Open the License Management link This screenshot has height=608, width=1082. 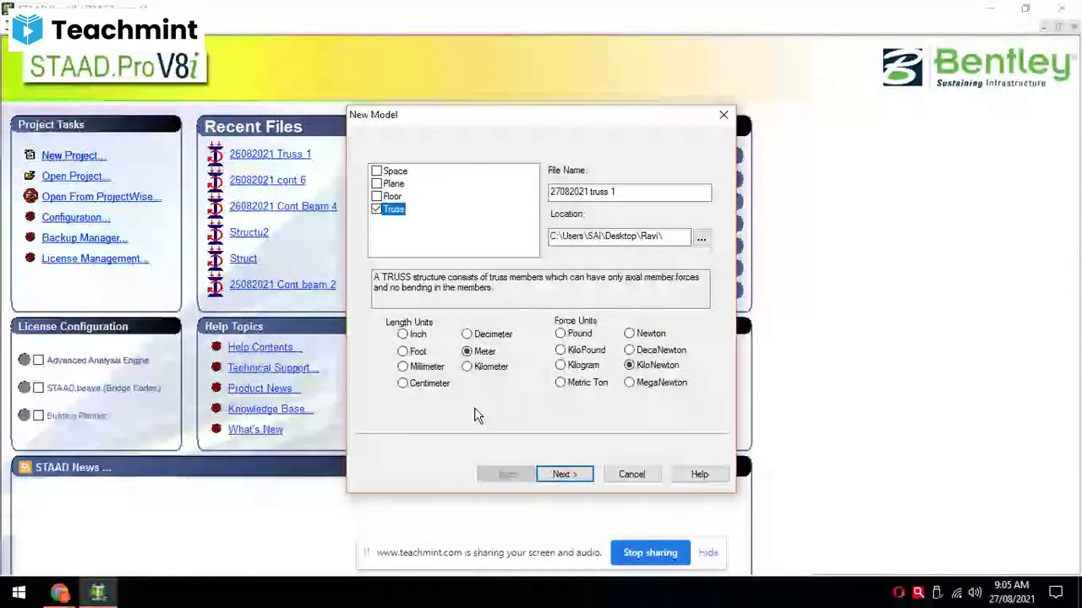95,258
